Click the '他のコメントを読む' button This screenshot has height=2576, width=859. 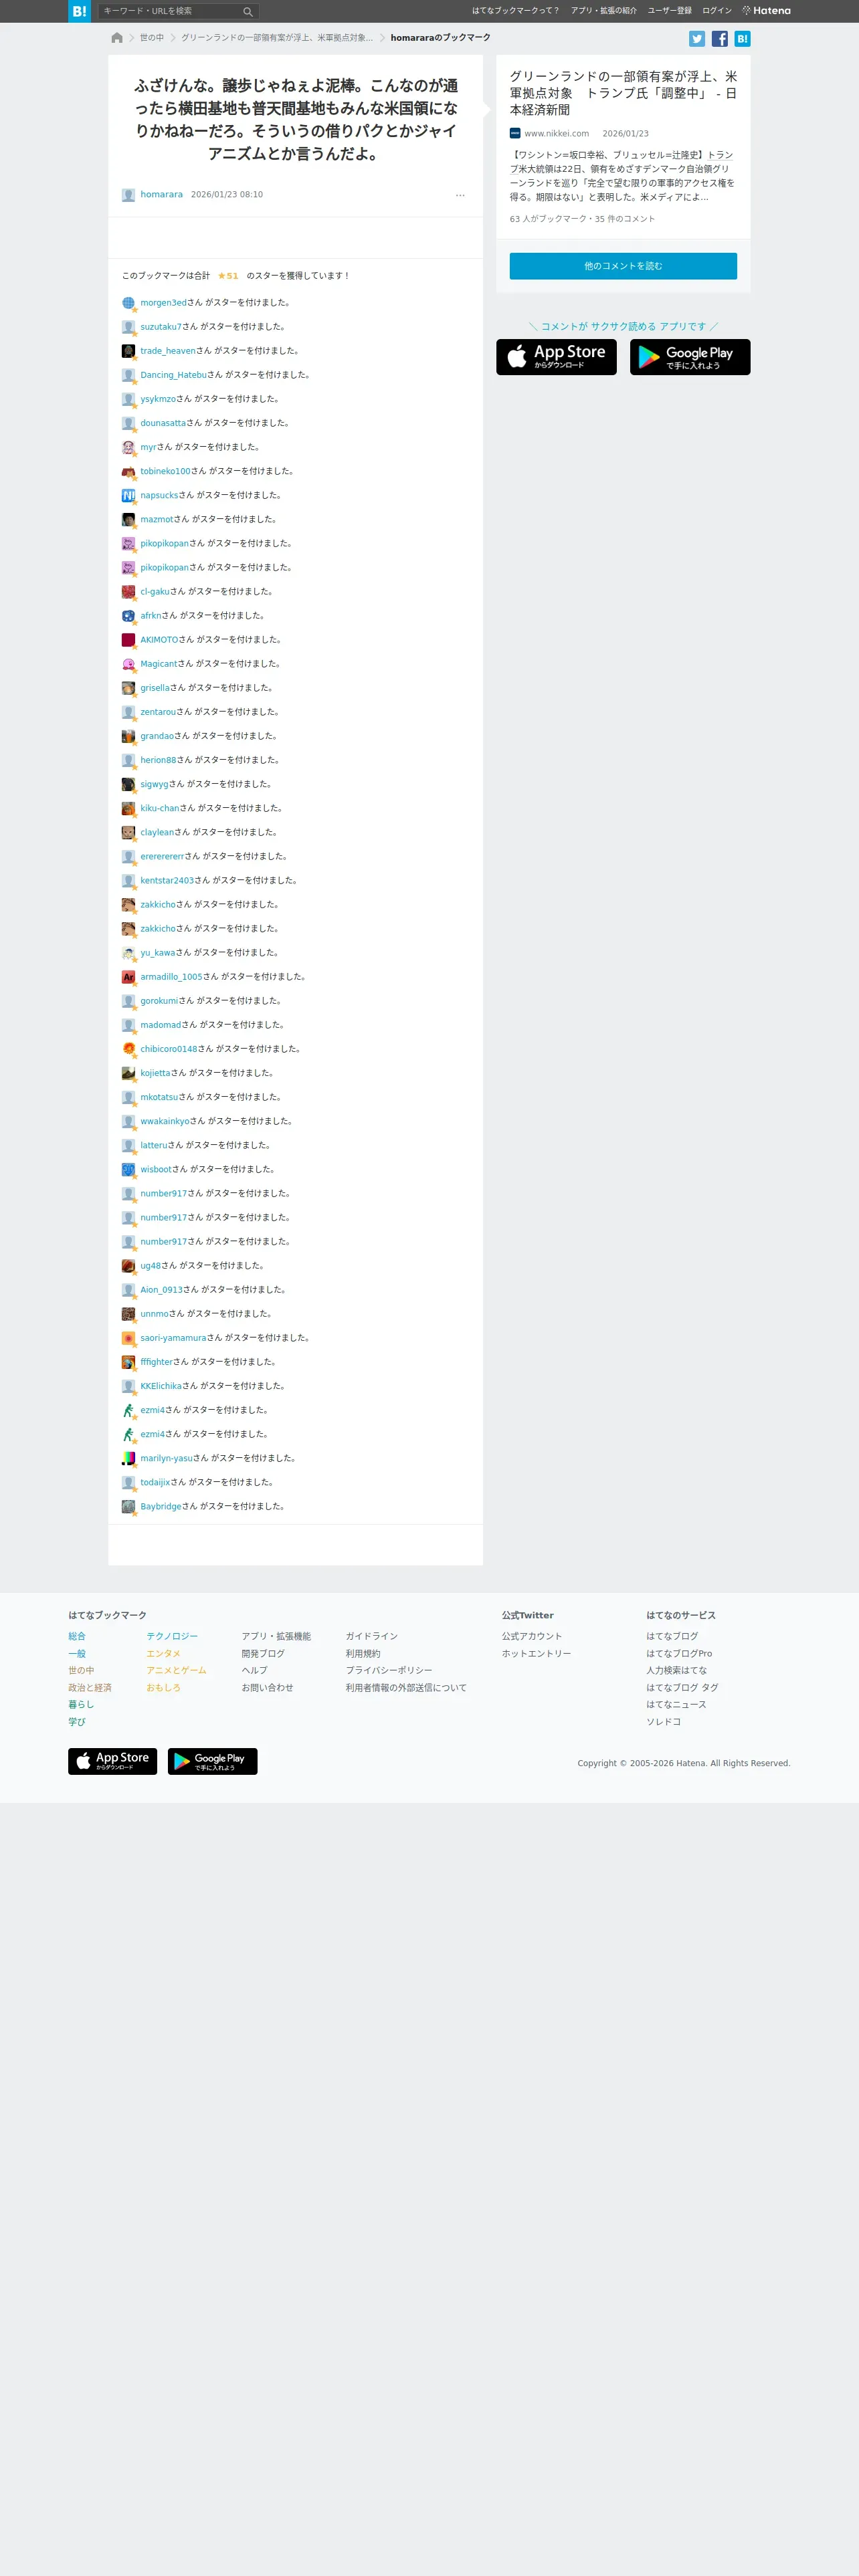click(623, 266)
